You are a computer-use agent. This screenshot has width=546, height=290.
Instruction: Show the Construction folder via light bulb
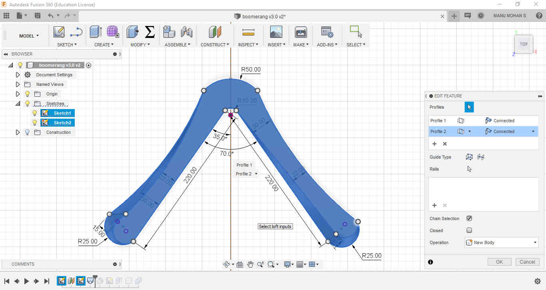pyautogui.click(x=28, y=132)
